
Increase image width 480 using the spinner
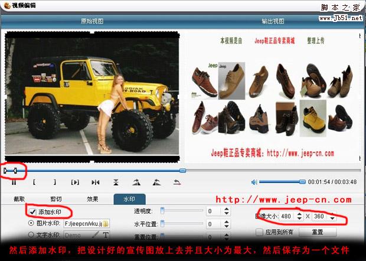click(x=299, y=214)
